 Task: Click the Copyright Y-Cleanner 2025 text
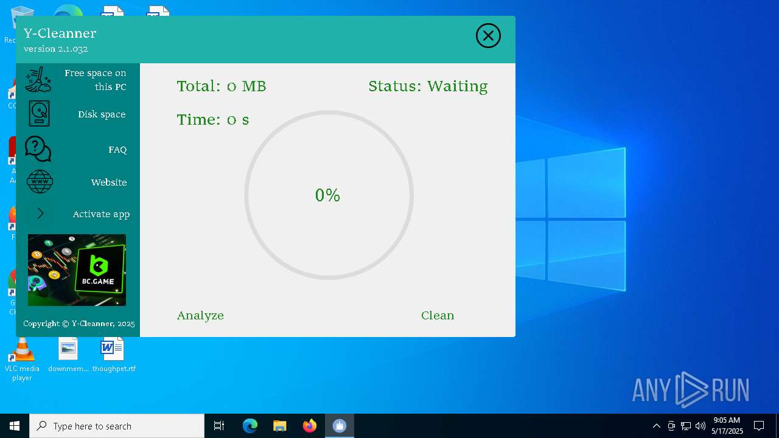tap(79, 324)
